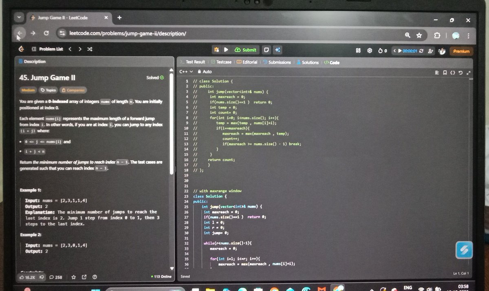The width and height of the screenshot is (489, 291).
Task: Click the 113 Online indicator
Action: tap(161, 276)
